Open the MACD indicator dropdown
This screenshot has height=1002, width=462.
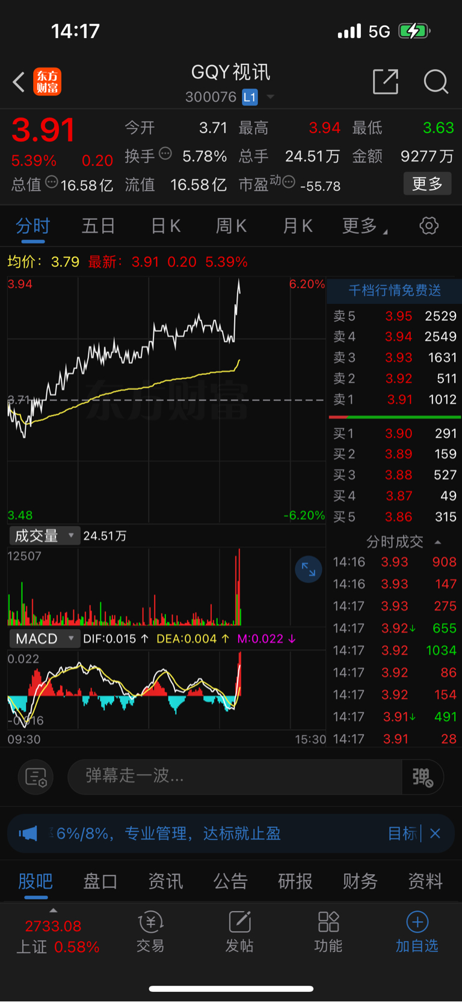[45, 639]
